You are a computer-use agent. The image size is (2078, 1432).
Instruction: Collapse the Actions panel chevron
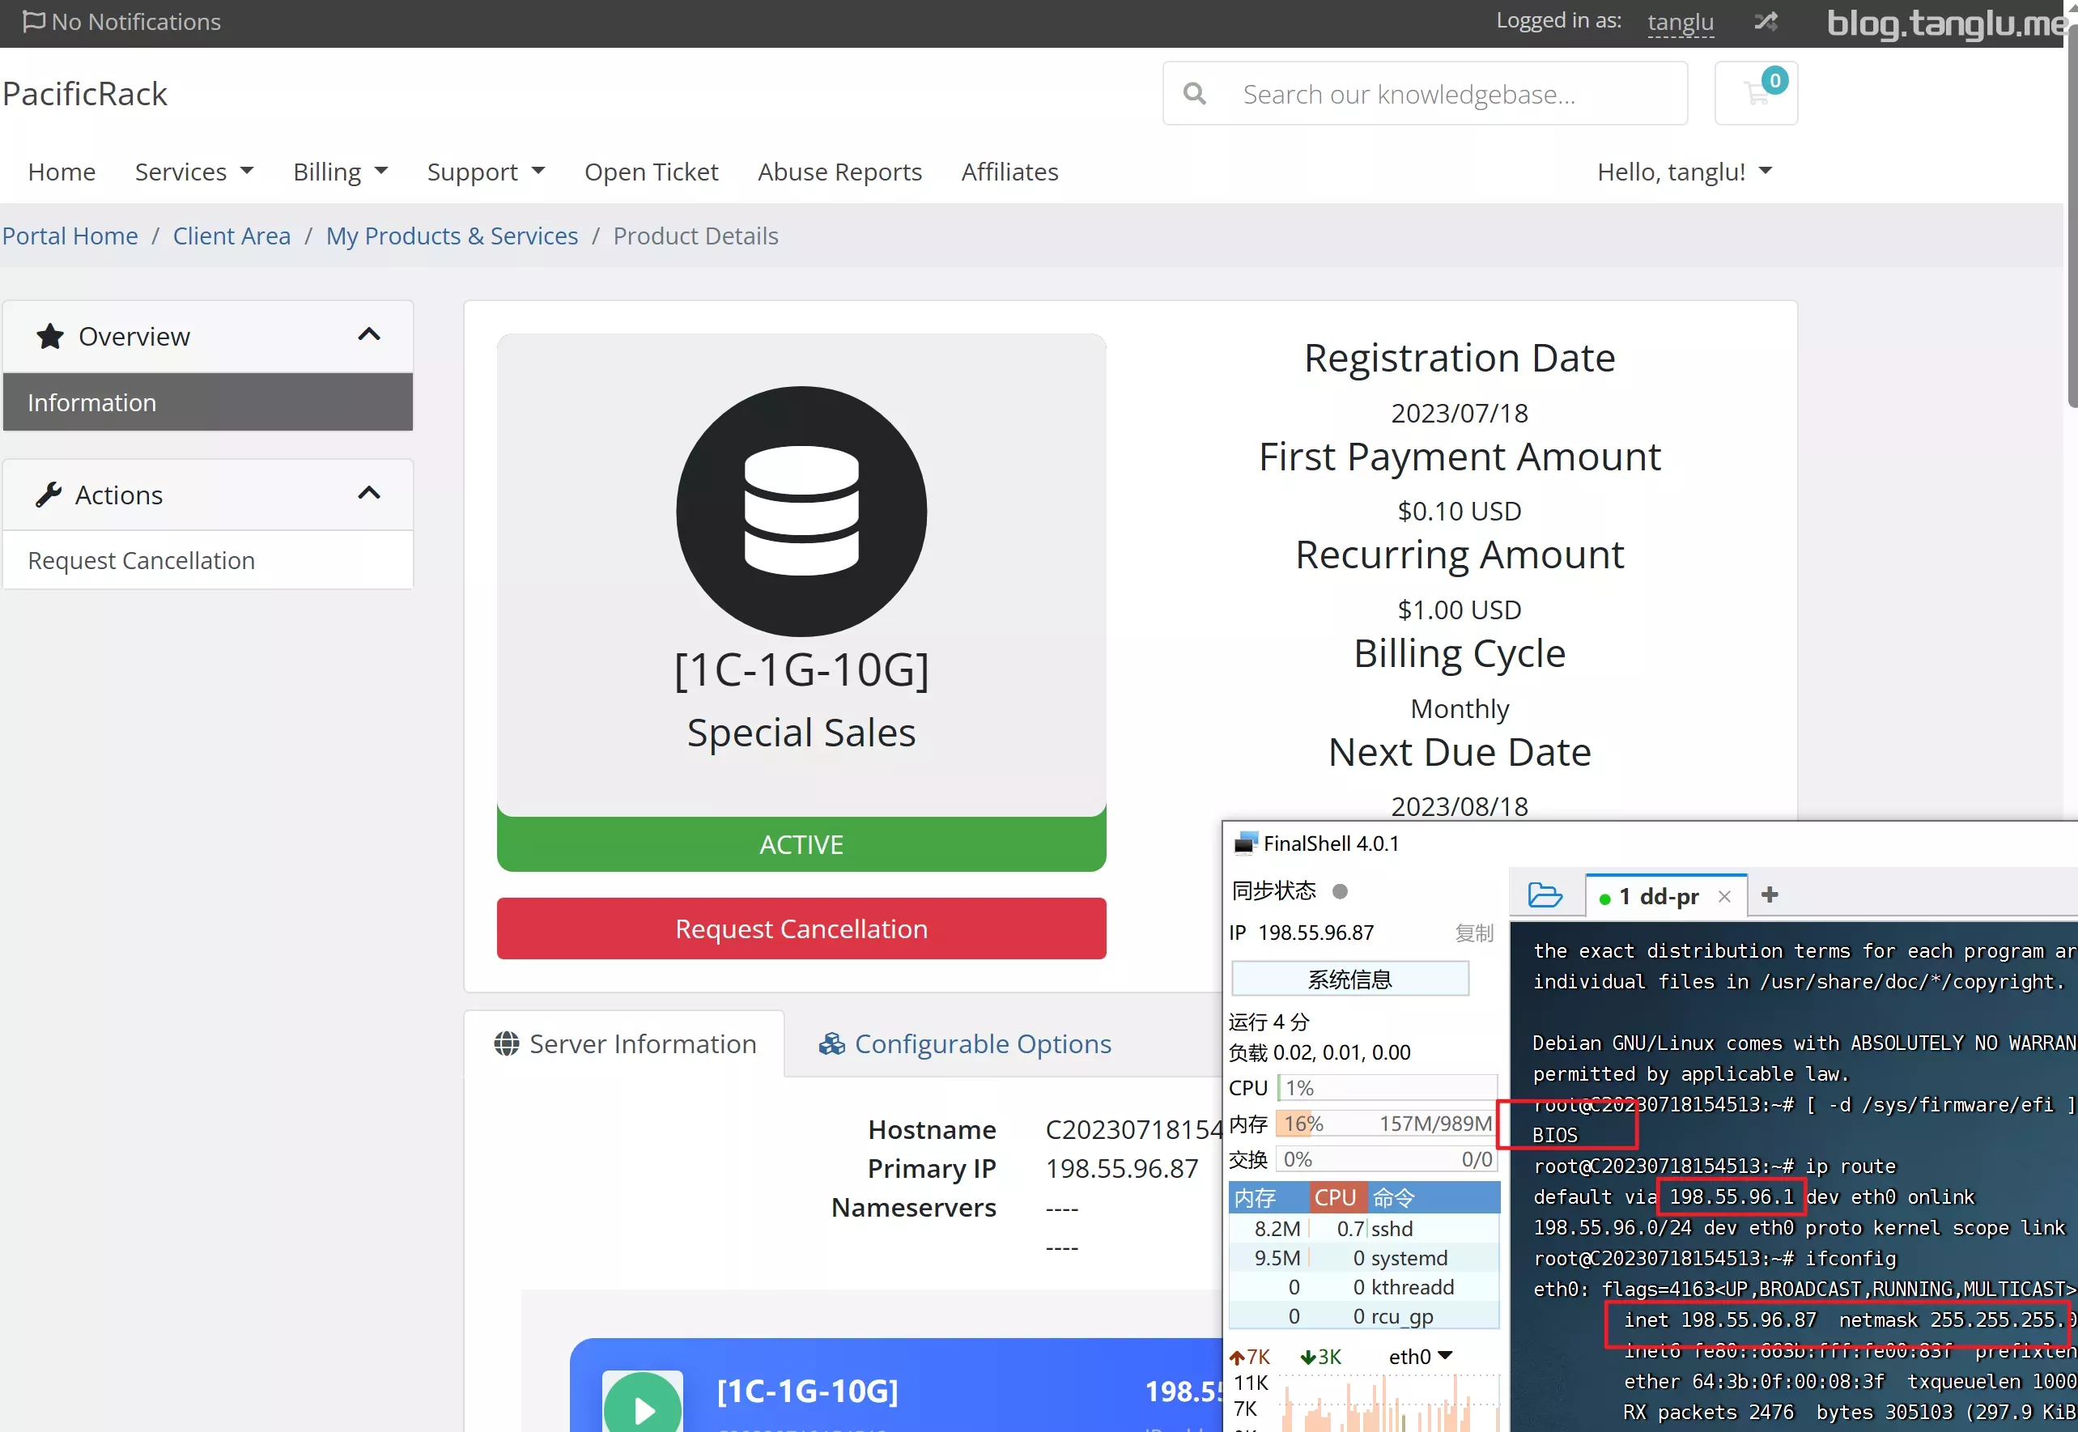click(369, 493)
